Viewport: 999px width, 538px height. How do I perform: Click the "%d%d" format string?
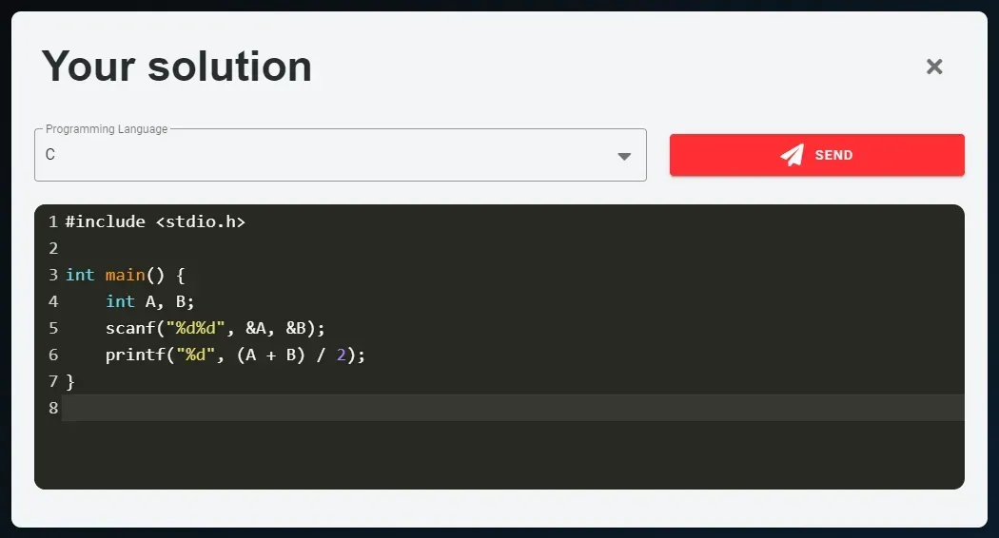coord(195,328)
